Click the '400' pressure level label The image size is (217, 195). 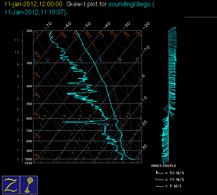click(x=29, y=86)
